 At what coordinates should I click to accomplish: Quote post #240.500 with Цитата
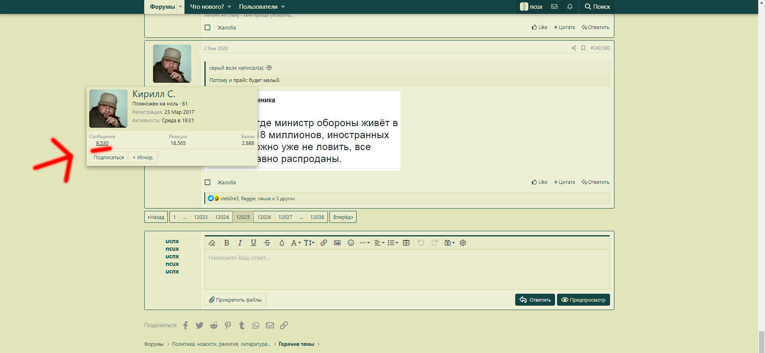coord(564,182)
